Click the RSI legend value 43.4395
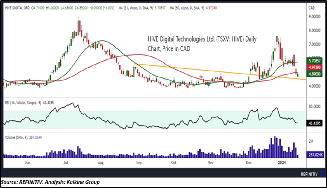The image size is (327, 188). [49, 103]
